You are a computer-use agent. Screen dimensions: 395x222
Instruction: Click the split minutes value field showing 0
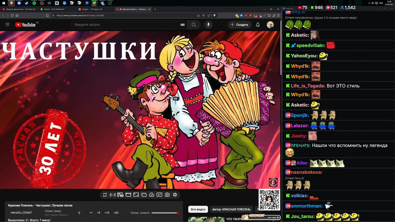(79, 213)
